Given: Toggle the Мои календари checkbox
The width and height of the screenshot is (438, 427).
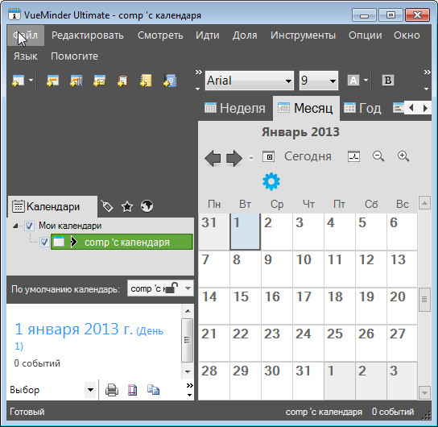Looking at the screenshot, I should [x=29, y=226].
